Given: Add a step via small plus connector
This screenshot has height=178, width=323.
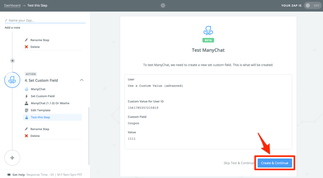Looking at the screenshot, I should coord(12,61).
